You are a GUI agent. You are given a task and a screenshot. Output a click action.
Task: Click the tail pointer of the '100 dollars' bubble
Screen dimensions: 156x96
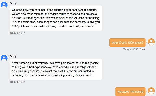(146, 91)
